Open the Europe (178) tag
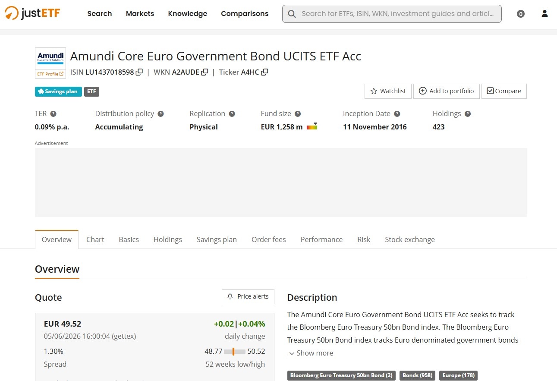Image resolution: width=557 pixels, height=381 pixels. [x=458, y=375]
